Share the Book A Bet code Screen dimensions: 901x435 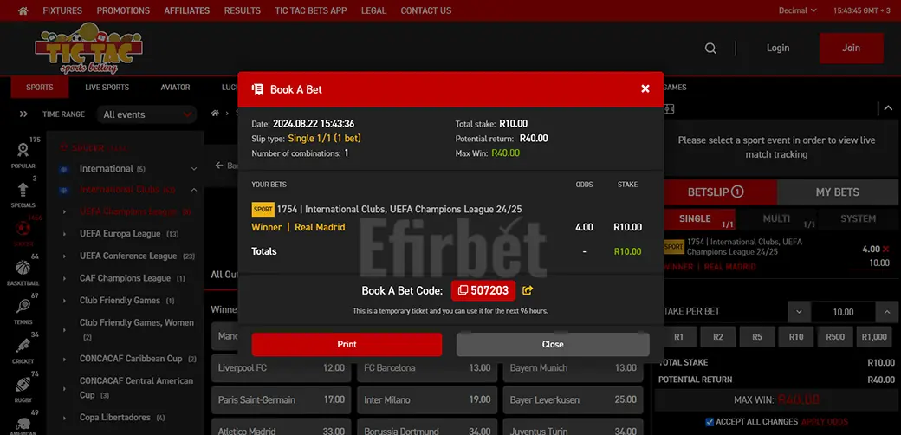[528, 291]
